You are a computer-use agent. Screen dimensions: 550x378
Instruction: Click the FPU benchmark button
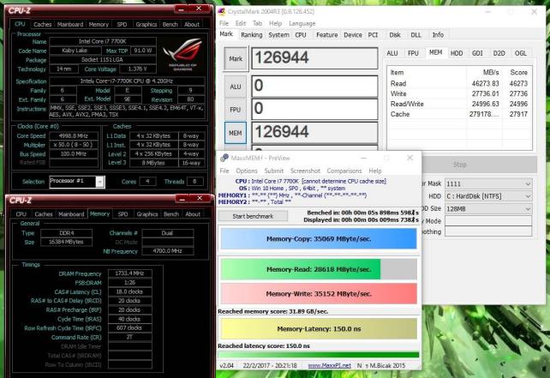pos(236,110)
